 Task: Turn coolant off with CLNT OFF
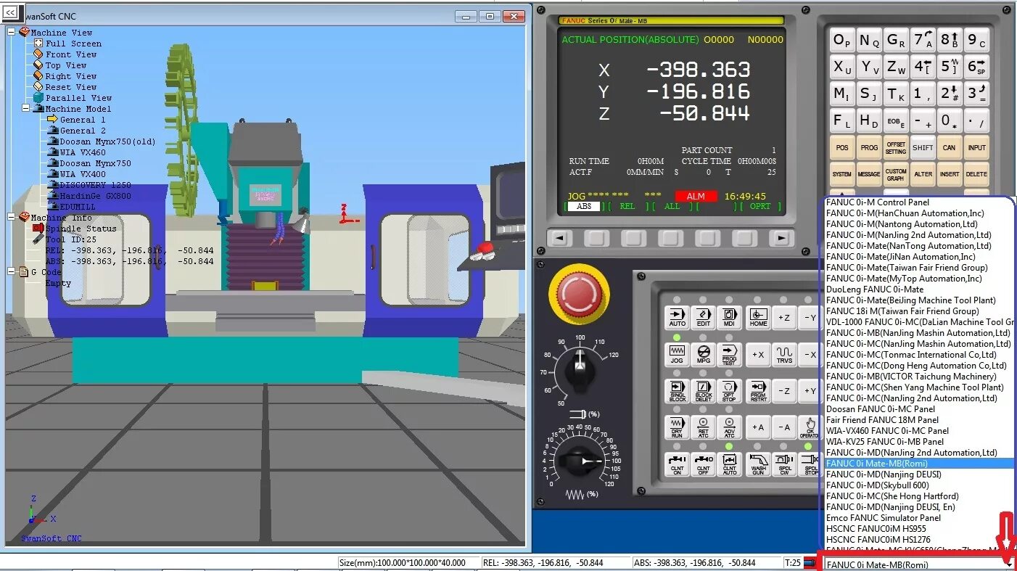pos(703,464)
